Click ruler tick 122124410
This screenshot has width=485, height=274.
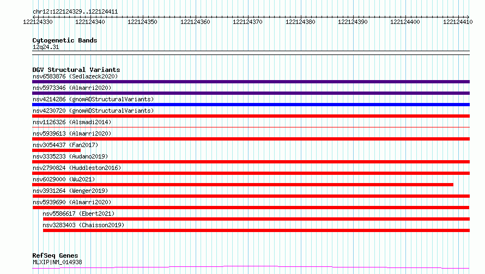458,22
